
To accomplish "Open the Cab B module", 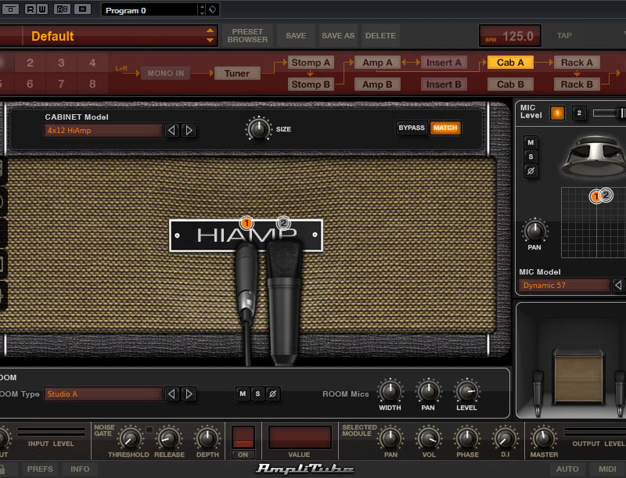I will [x=510, y=84].
